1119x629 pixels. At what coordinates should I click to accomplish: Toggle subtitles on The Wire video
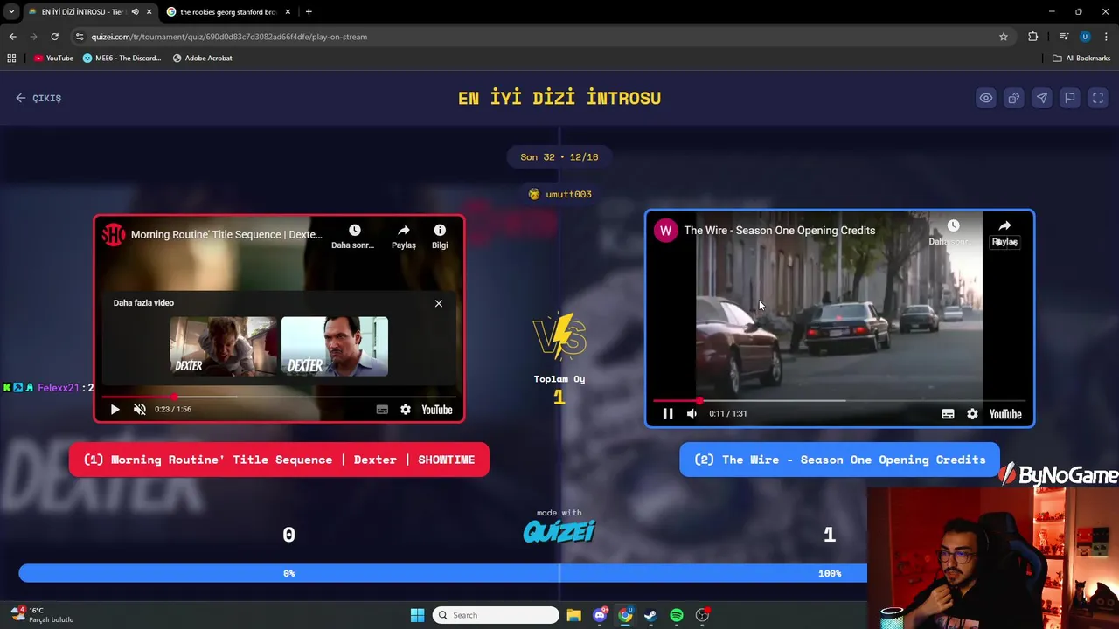tap(948, 414)
